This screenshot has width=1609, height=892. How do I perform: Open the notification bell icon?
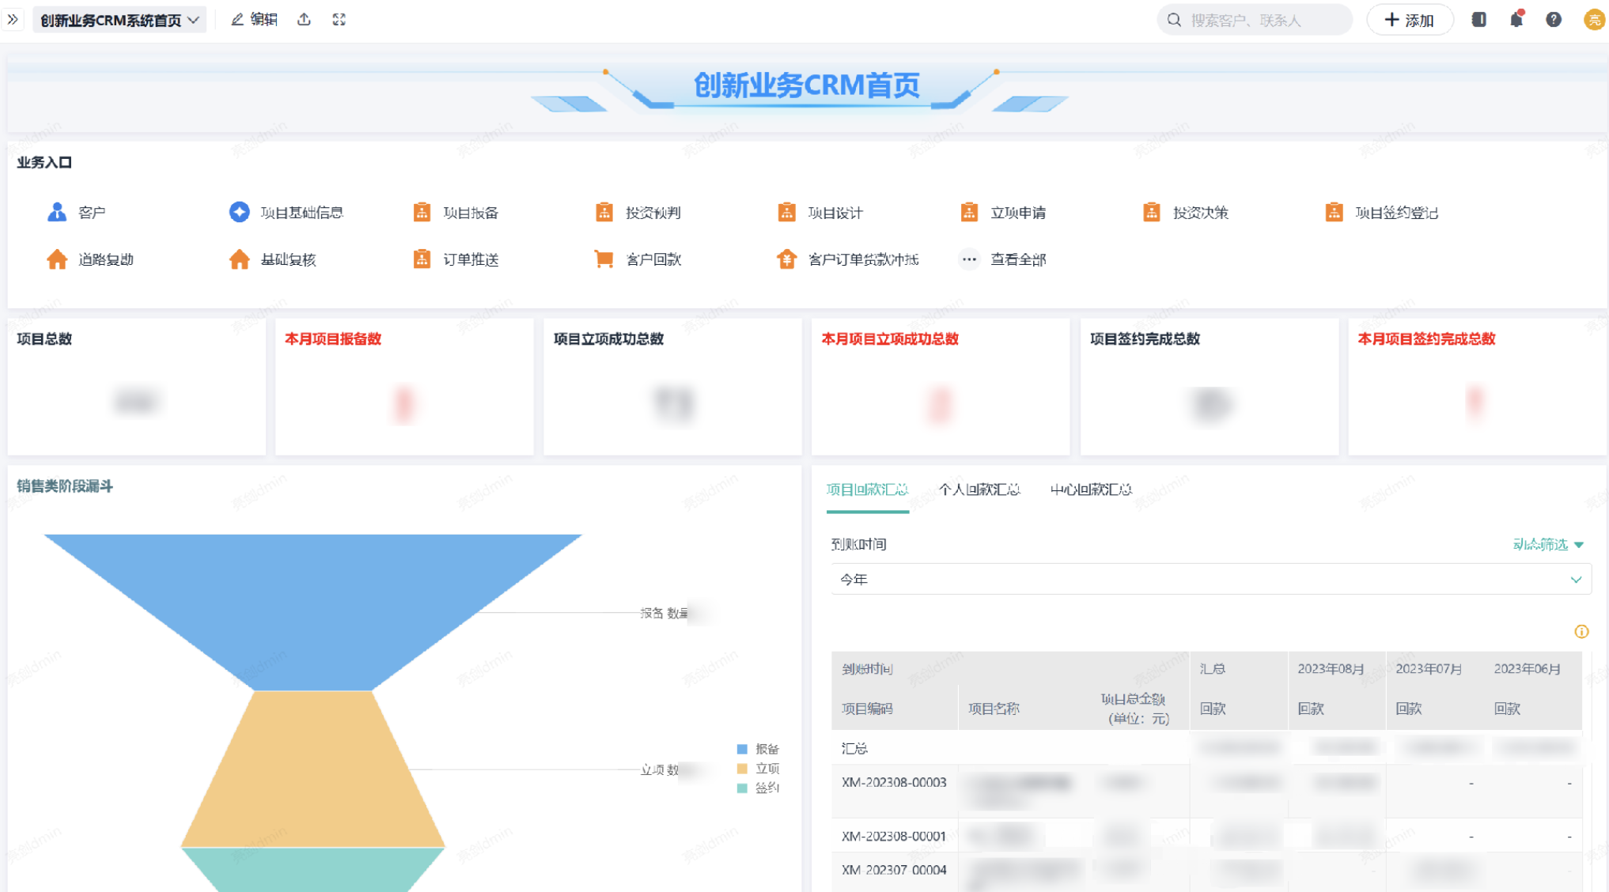click(x=1516, y=20)
